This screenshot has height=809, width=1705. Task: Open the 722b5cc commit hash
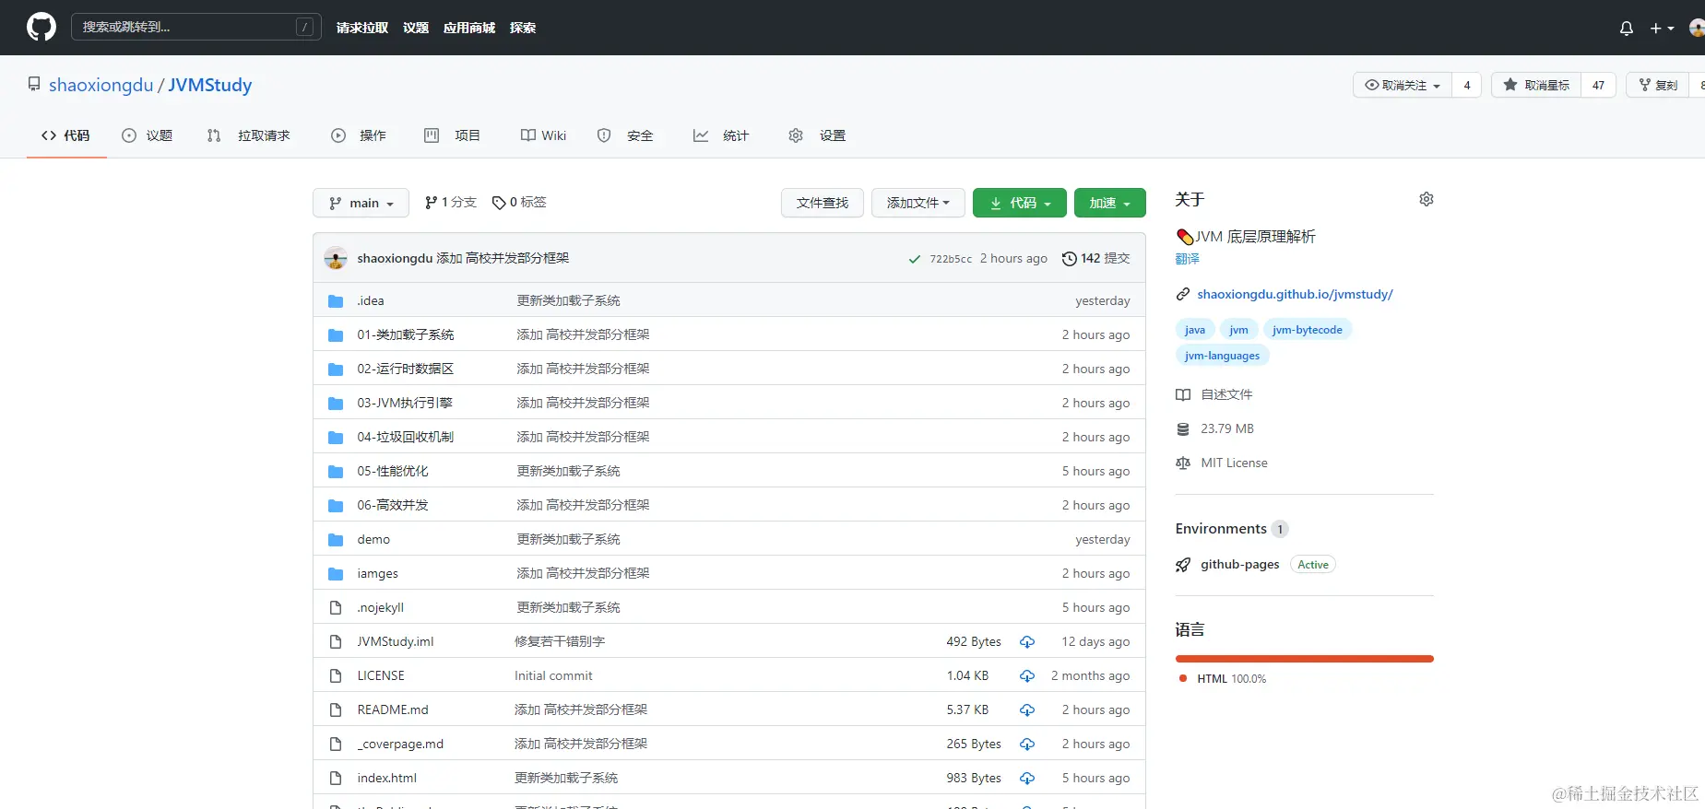click(x=951, y=259)
